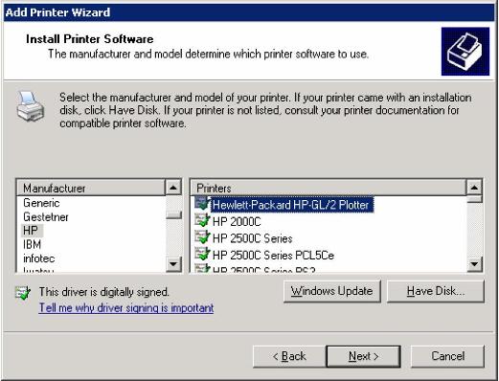Open Windows Update for drivers

tap(332, 291)
